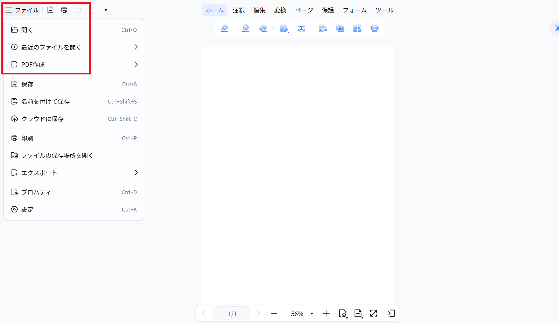Select the Add Text tool
Image resolution: width=559 pixels, height=324 pixels.
pos(302,28)
